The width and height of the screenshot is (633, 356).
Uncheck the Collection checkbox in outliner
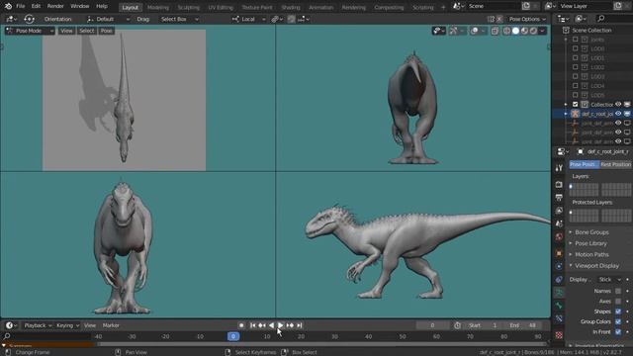(576, 104)
